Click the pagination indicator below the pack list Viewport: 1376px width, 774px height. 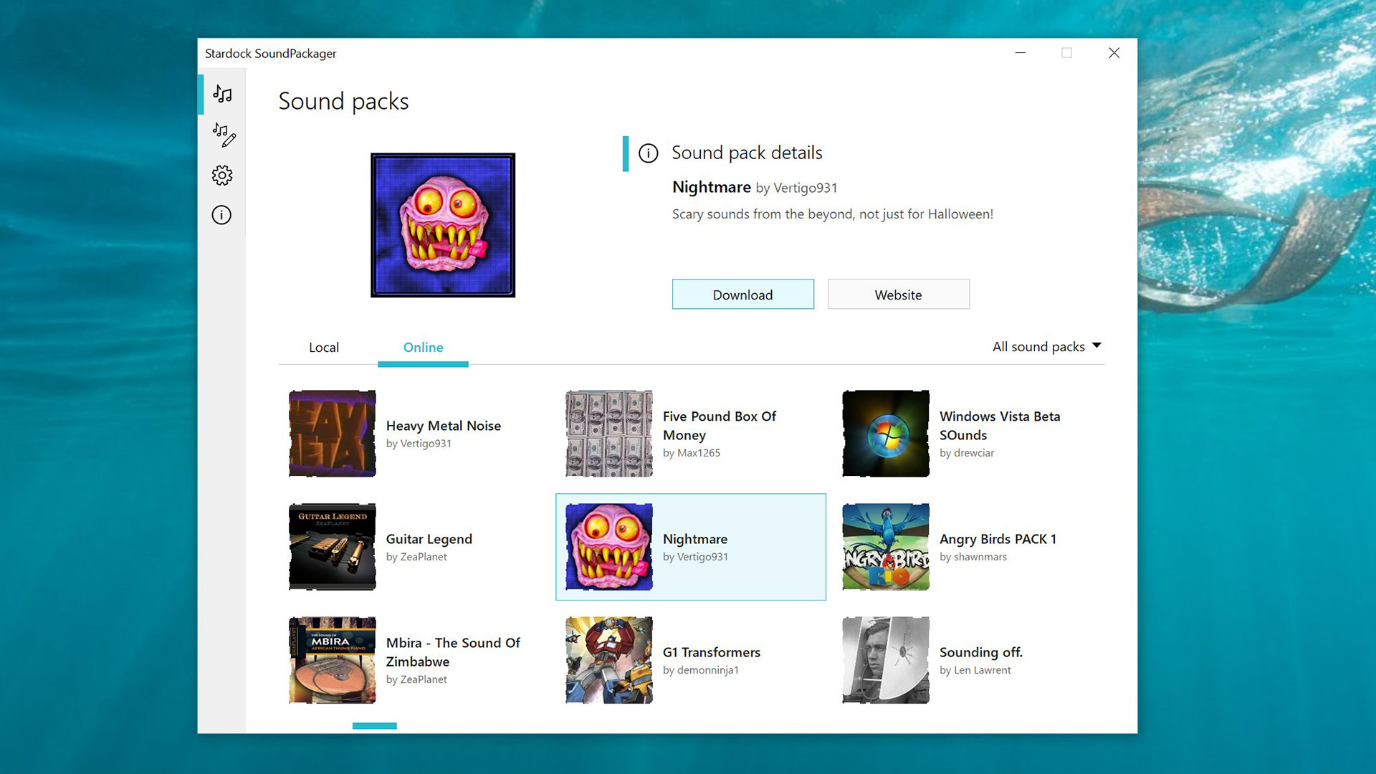pyautogui.click(x=374, y=725)
